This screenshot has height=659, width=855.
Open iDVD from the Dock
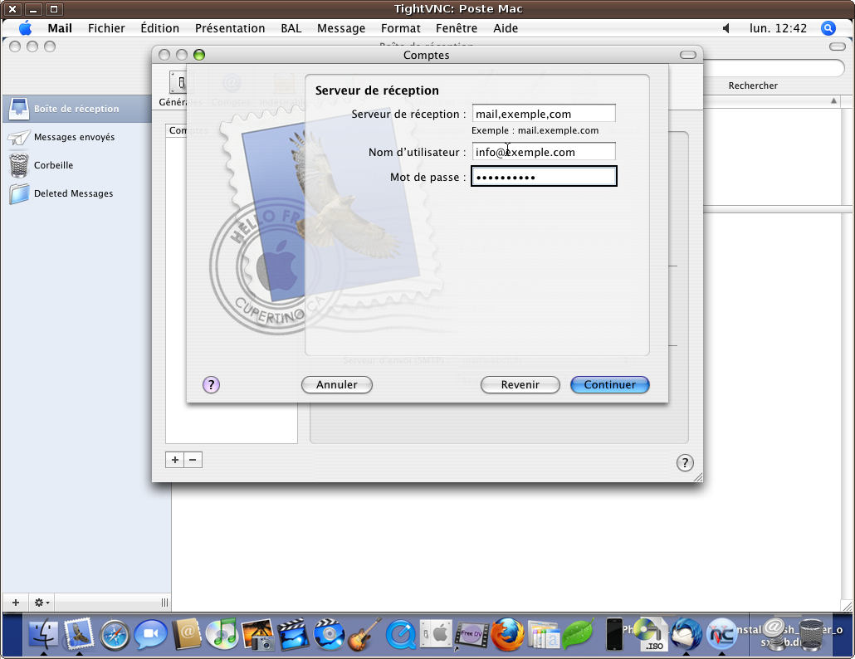pos(330,634)
